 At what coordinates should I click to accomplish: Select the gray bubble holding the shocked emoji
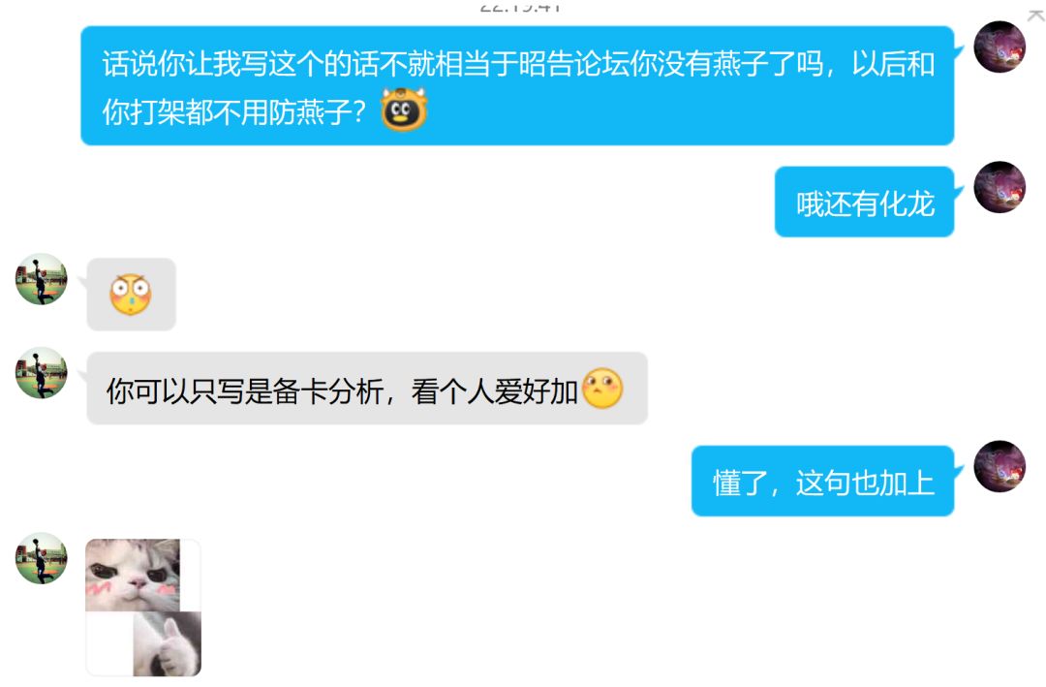[132, 295]
